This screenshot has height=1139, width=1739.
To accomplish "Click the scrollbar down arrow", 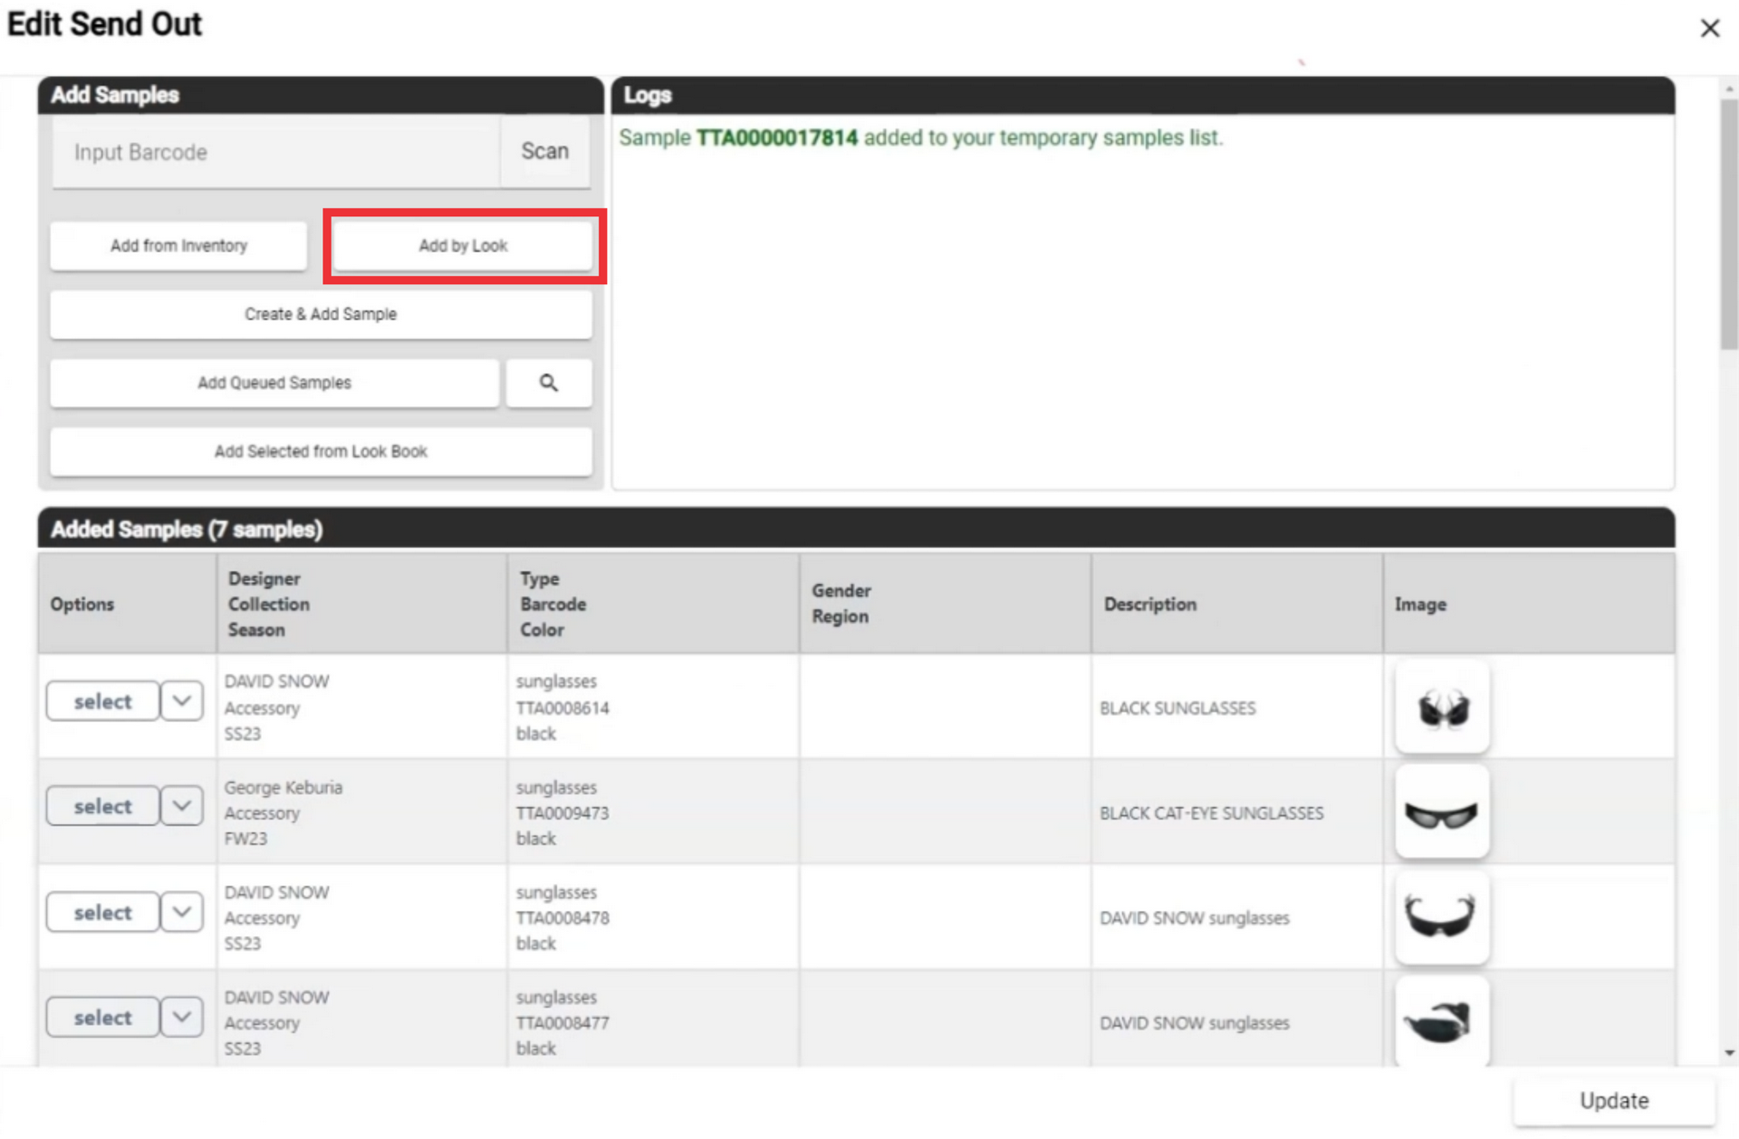I will pos(1729,1053).
